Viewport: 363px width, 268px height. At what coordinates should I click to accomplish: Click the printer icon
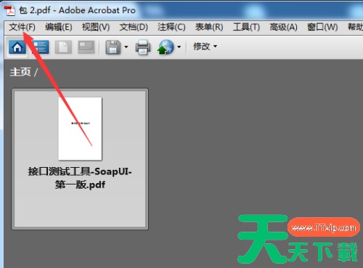(x=143, y=47)
